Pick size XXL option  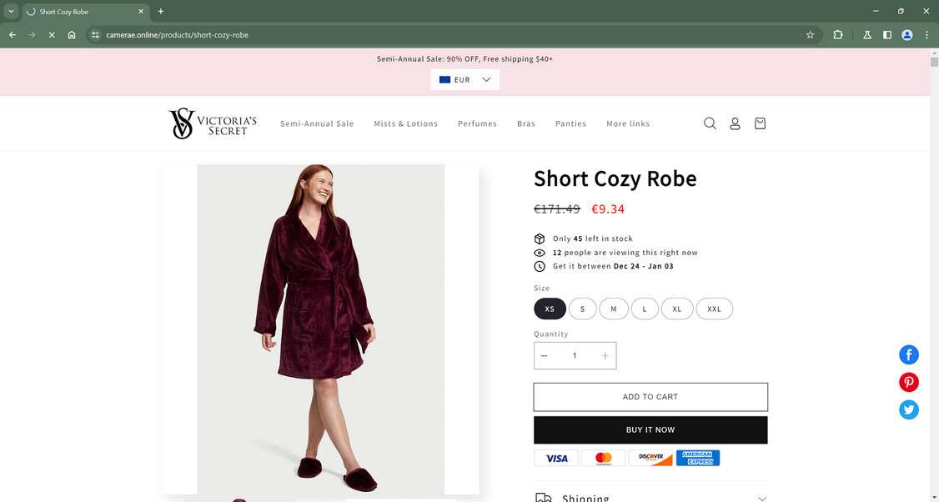pyautogui.click(x=714, y=309)
